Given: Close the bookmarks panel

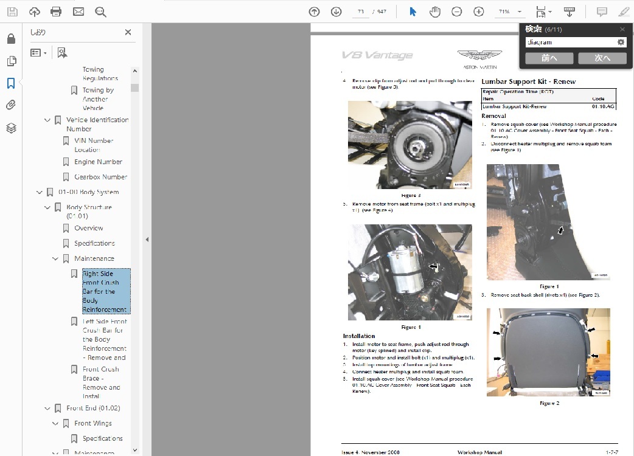Looking at the screenshot, I should [x=128, y=32].
